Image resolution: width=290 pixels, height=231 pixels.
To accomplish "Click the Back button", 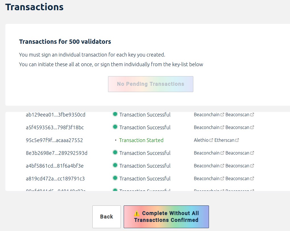I will tap(106, 217).
